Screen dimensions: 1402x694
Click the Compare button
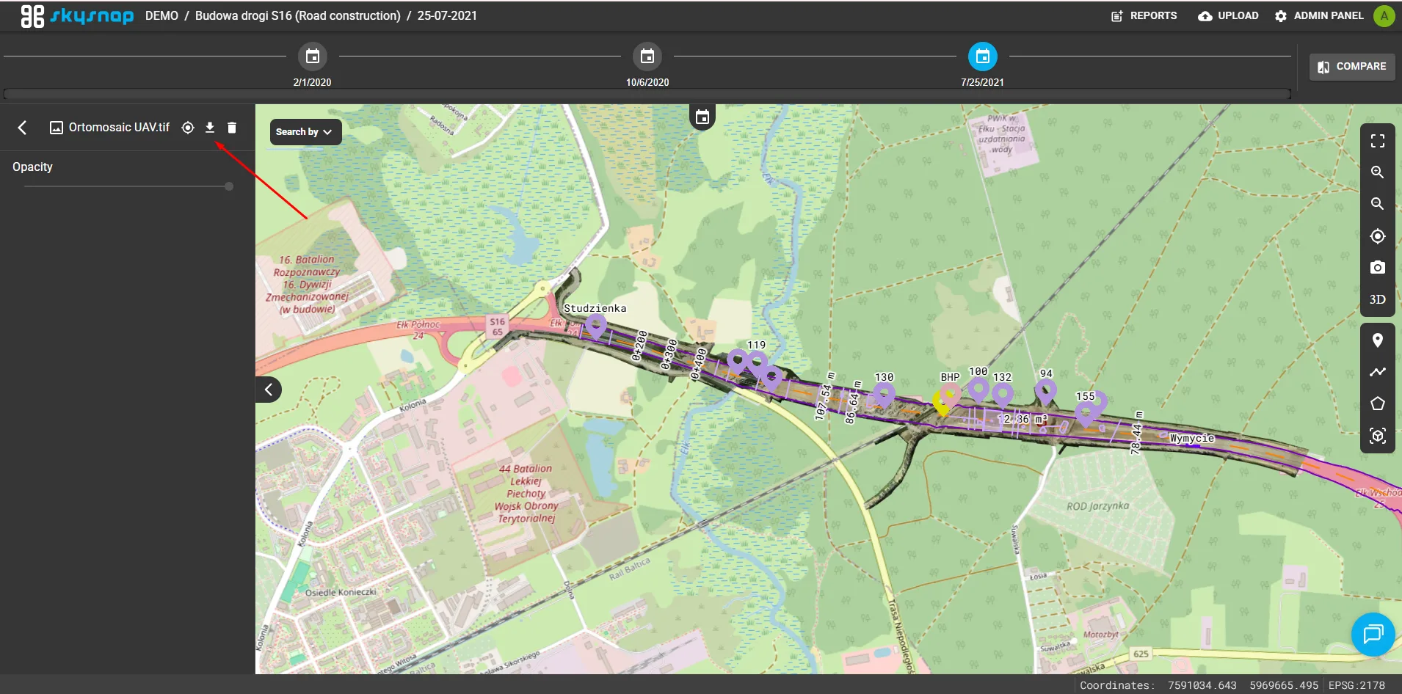click(x=1351, y=67)
